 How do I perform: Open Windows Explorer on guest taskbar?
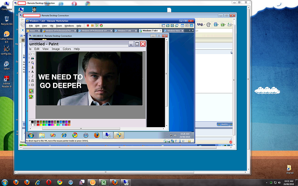click(42, 135)
